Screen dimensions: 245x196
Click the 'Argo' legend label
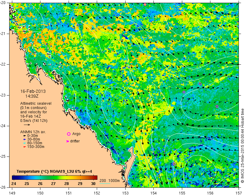pos(76,134)
